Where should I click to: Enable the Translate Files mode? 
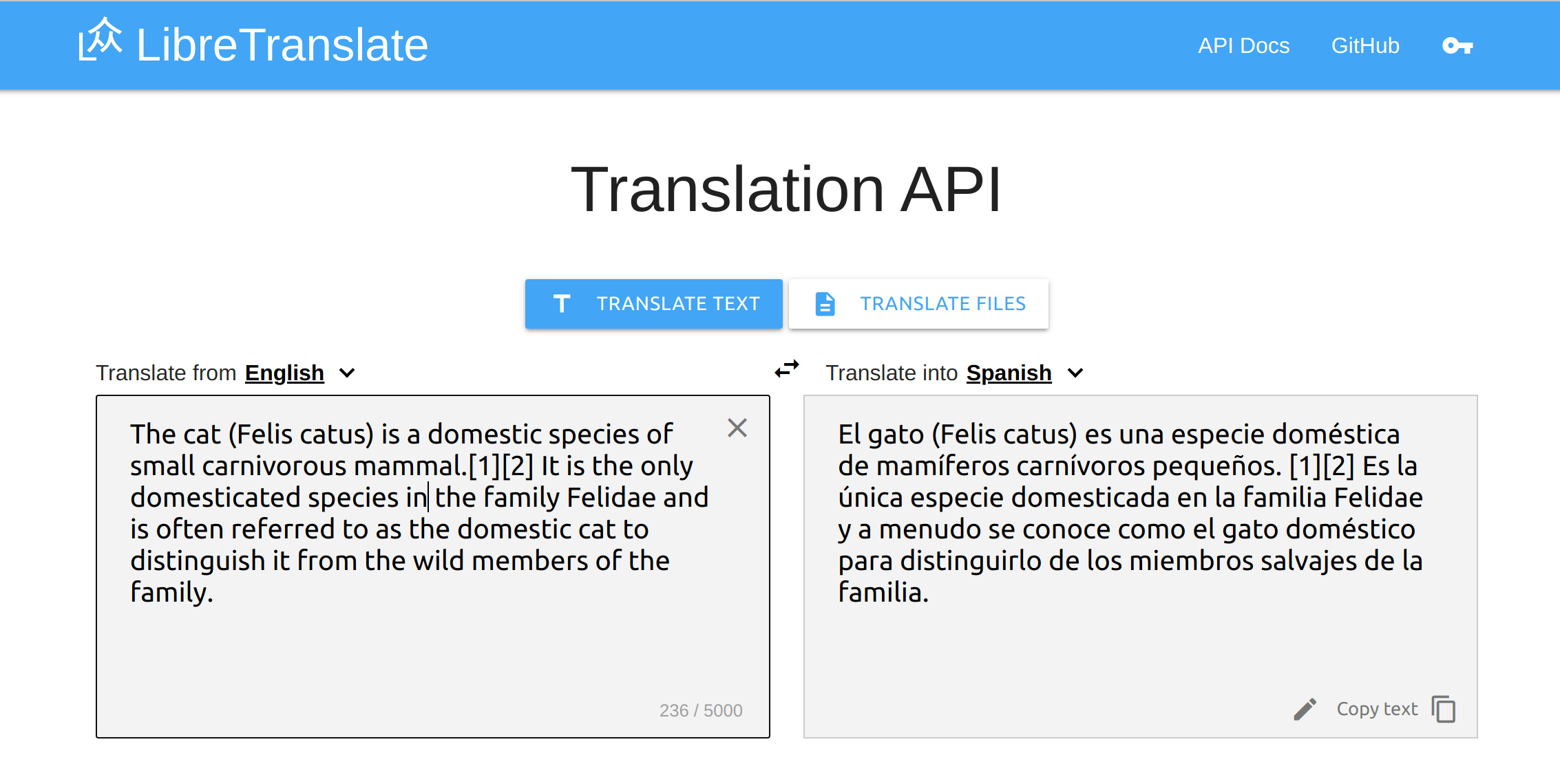(x=917, y=304)
